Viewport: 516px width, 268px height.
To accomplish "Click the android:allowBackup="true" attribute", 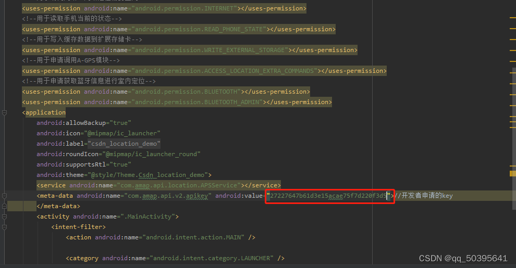I will 84,123.
